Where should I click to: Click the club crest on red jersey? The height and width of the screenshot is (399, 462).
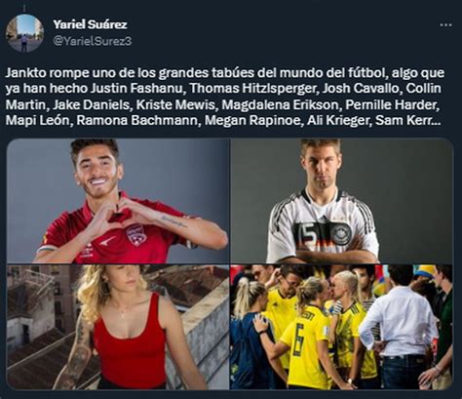click(x=136, y=235)
